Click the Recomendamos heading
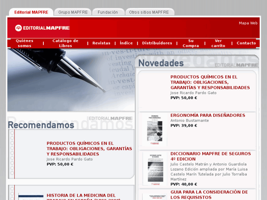This screenshot has height=200, width=267. click(x=41, y=125)
